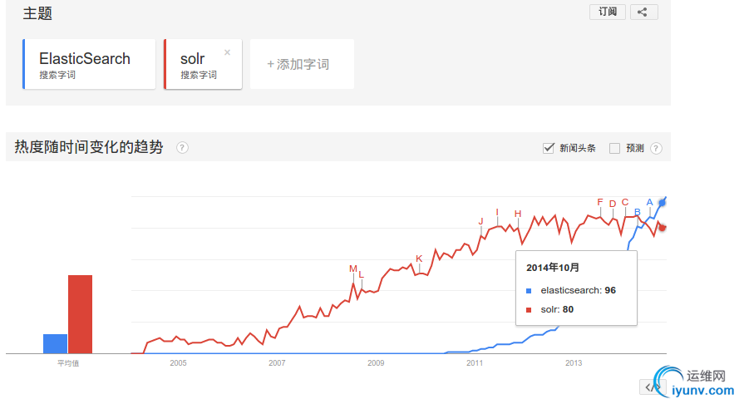
Task: Click the blue ElasticSearch data point
Action: [x=663, y=203]
